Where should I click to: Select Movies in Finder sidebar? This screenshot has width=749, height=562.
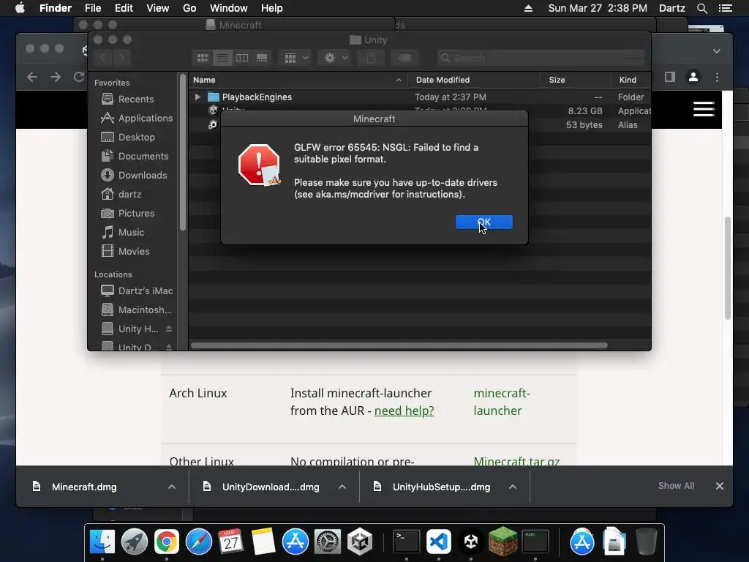tap(125, 252)
